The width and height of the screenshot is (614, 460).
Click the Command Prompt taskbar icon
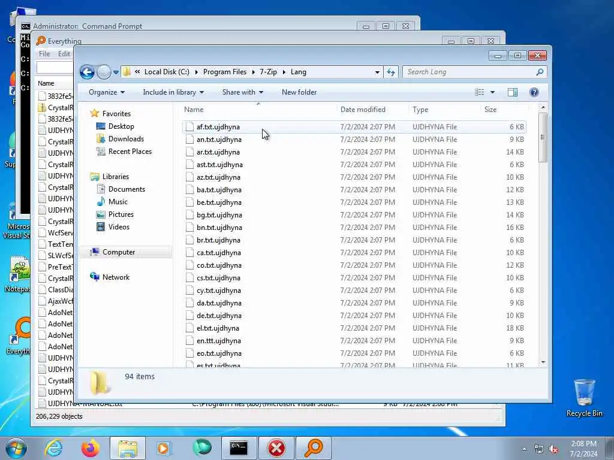(x=239, y=448)
